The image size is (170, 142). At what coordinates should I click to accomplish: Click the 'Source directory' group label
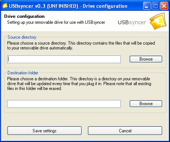[x=22, y=37]
